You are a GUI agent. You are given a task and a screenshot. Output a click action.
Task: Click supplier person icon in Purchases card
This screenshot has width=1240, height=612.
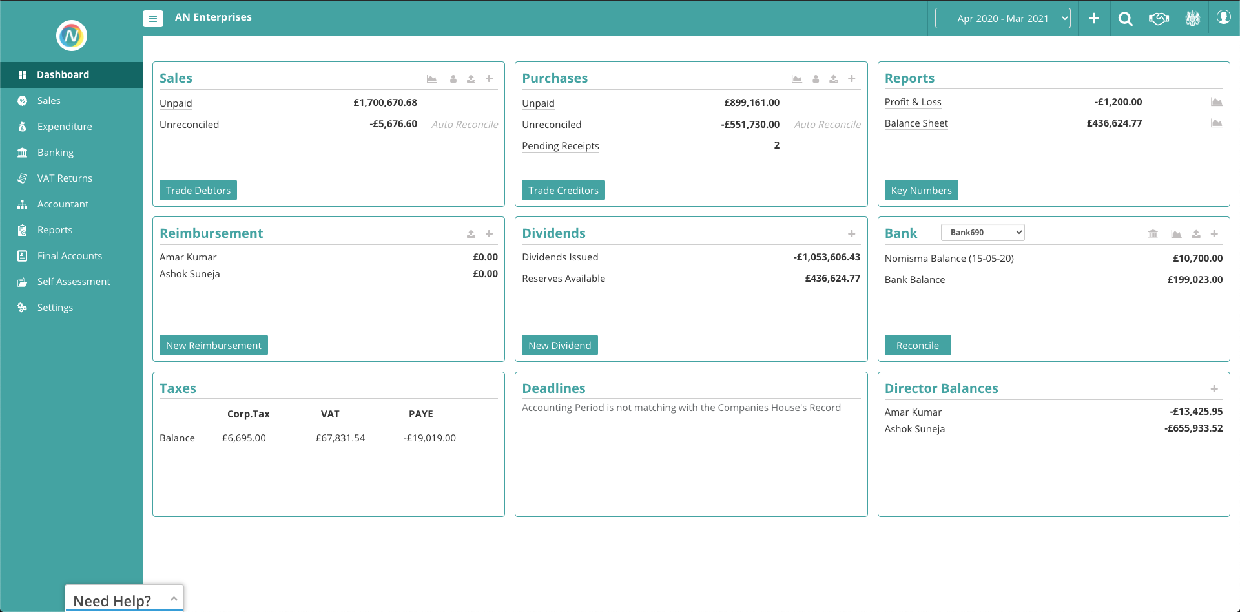[x=816, y=79]
